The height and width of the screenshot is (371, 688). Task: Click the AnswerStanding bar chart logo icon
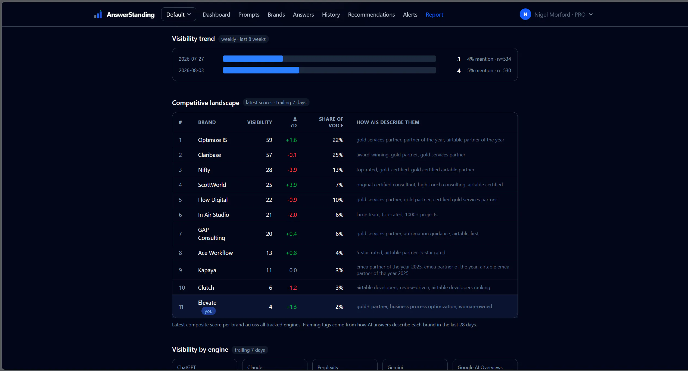pyautogui.click(x=98, y=14)
